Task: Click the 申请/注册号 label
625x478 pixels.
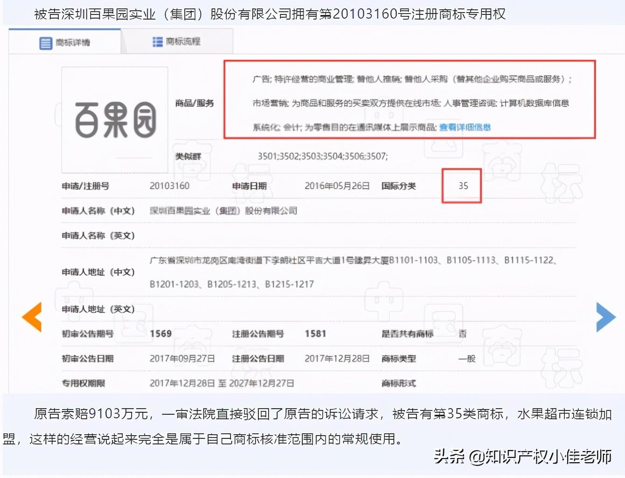Action: tap(85, 186)
